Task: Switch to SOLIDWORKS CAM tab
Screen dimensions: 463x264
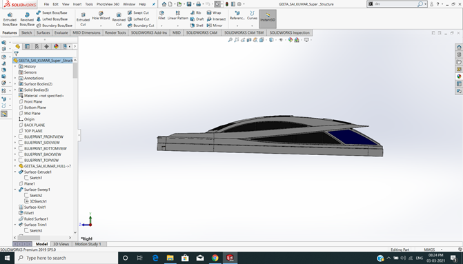Action: (201, 33)
